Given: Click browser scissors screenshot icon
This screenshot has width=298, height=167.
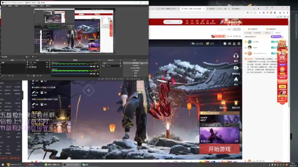Looking at the screenshot, I should [260, 13].
